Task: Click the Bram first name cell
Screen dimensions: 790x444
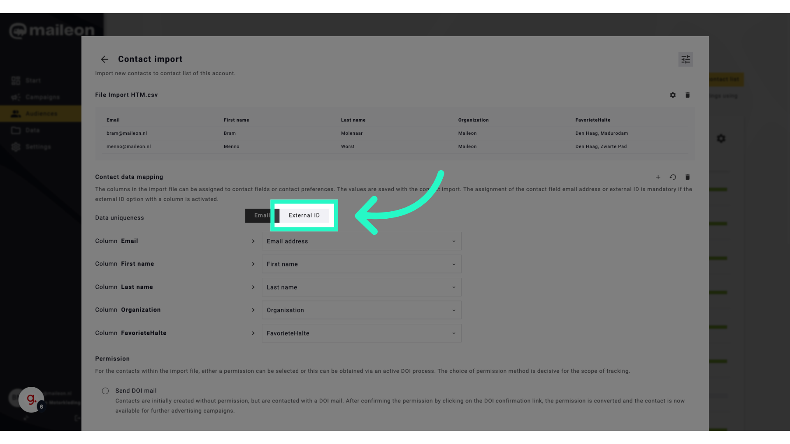Action: tap(230, 133)
